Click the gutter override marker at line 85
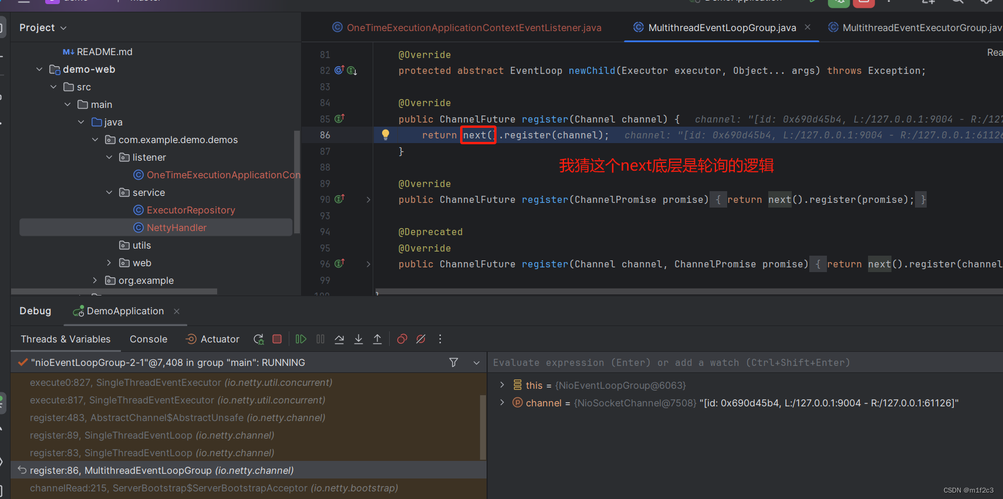The width and height of the screenshot is (1003, 499). (x=339, y=118)
